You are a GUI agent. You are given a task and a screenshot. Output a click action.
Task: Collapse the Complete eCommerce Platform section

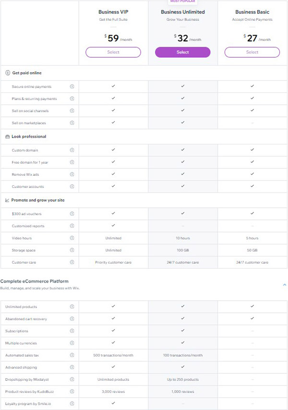click(284, 285)
